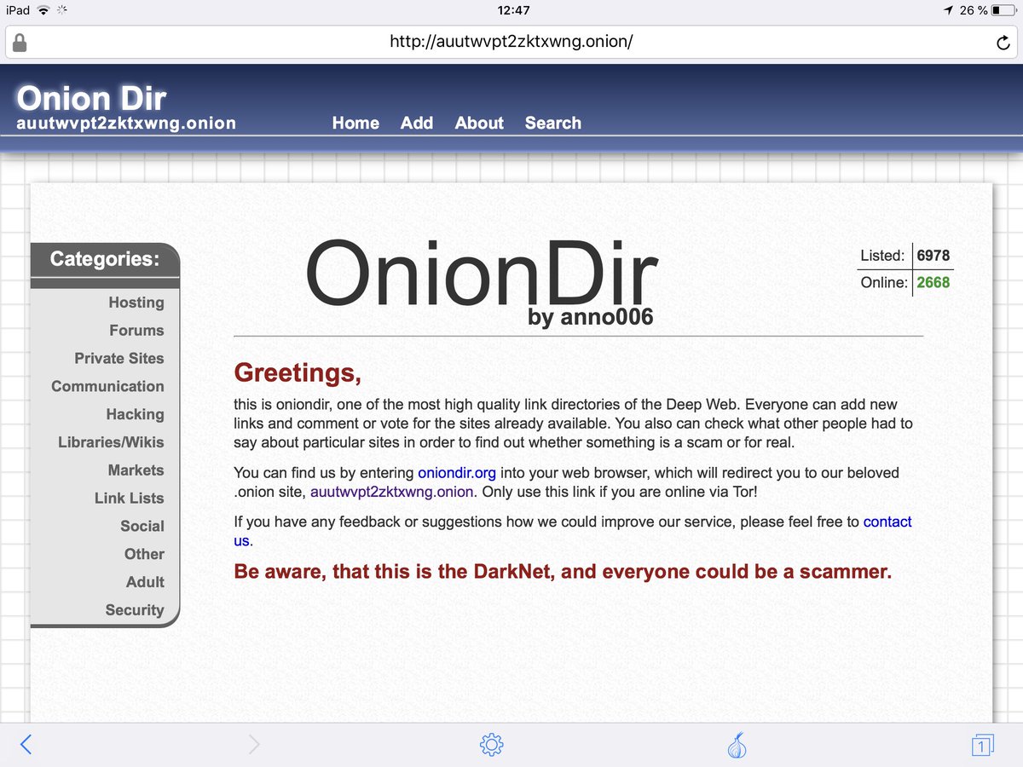Image resolution: width=1023 pixels, height=767 pixels.
Task: Select the Private Sites category
Action: (119, 359)
